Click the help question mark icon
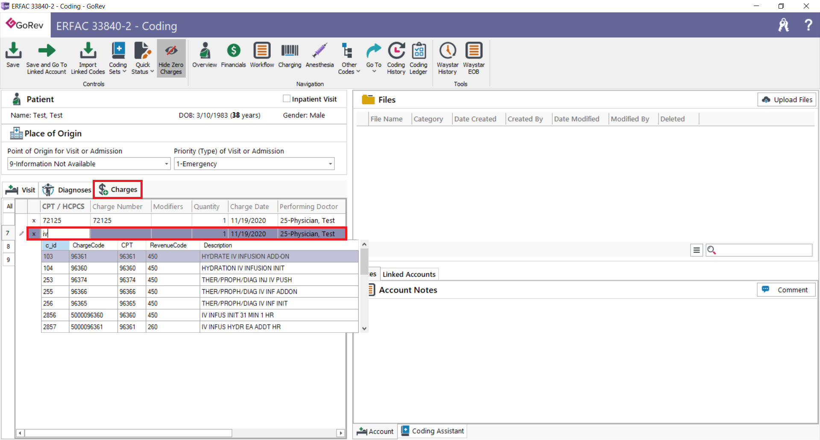 pyautogui.click(x=808, y=25)
